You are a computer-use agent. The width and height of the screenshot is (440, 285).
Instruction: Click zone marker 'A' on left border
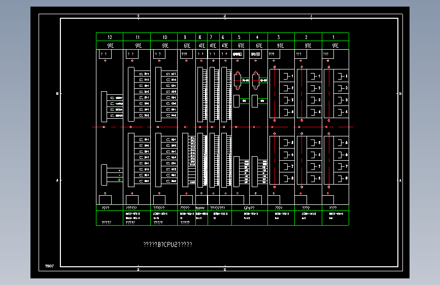(57, 181)
